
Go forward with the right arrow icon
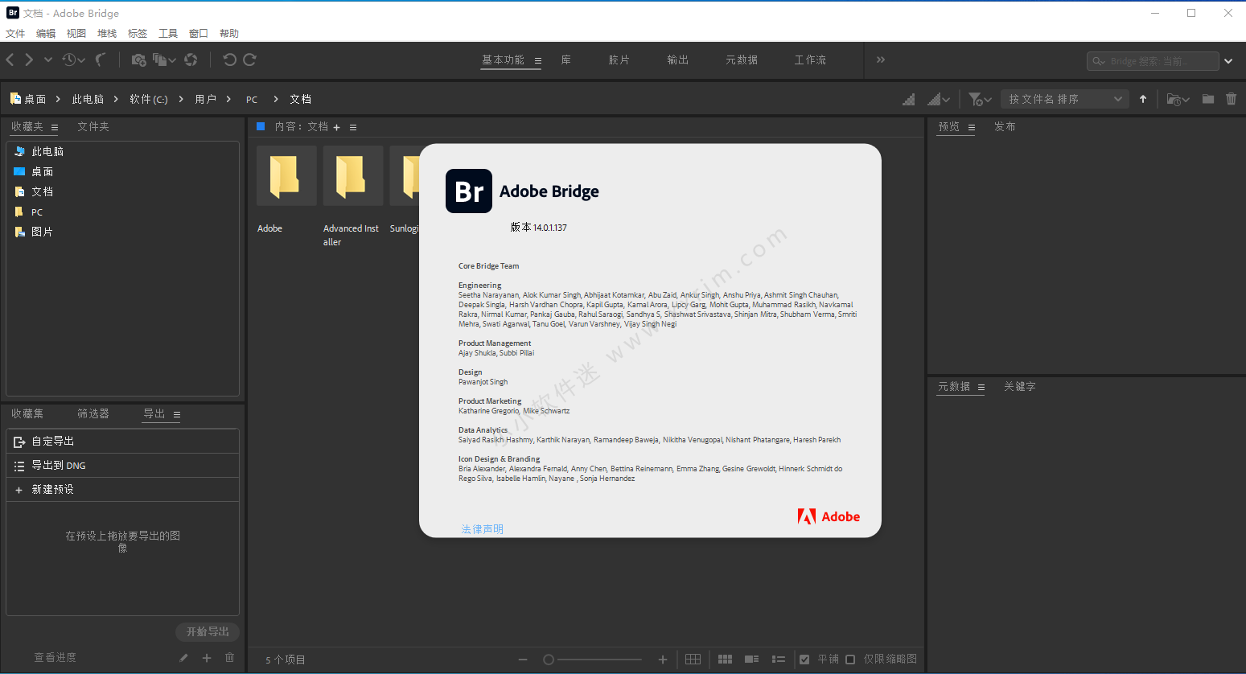pyautogui.click(x=29, y=60)
